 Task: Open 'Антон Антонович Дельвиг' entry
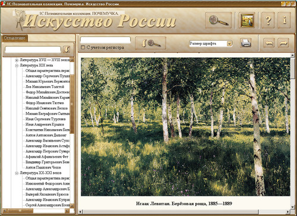[46, 135]
